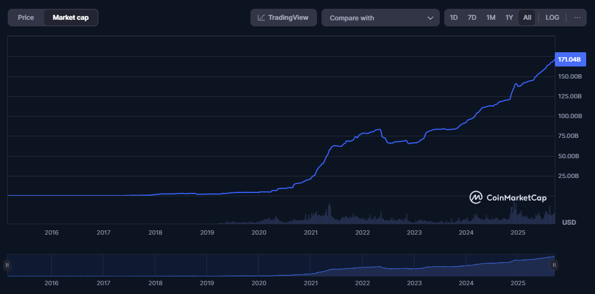Click the Compare with chevron arrow
Screen dimensions: 595x294
[x=430, y=18]
